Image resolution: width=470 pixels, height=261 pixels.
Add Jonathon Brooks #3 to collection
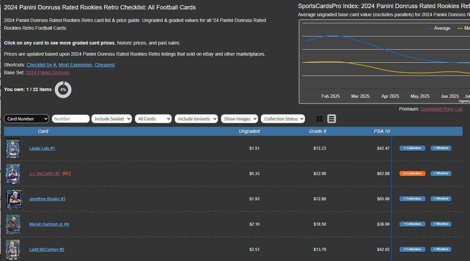[412, 199]
